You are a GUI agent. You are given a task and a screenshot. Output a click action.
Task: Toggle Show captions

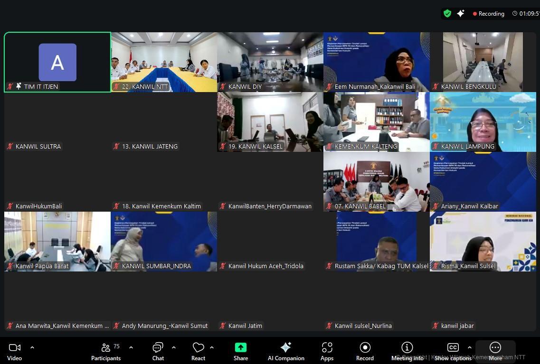coord(453,351)
